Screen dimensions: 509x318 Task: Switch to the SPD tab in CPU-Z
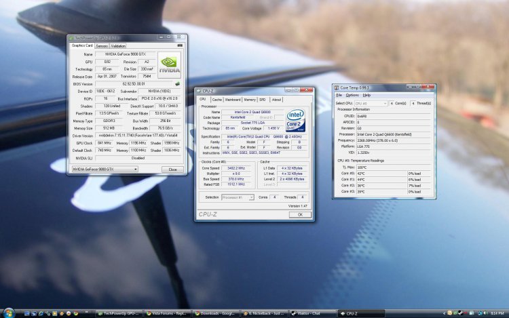click(x=262, y=100)
